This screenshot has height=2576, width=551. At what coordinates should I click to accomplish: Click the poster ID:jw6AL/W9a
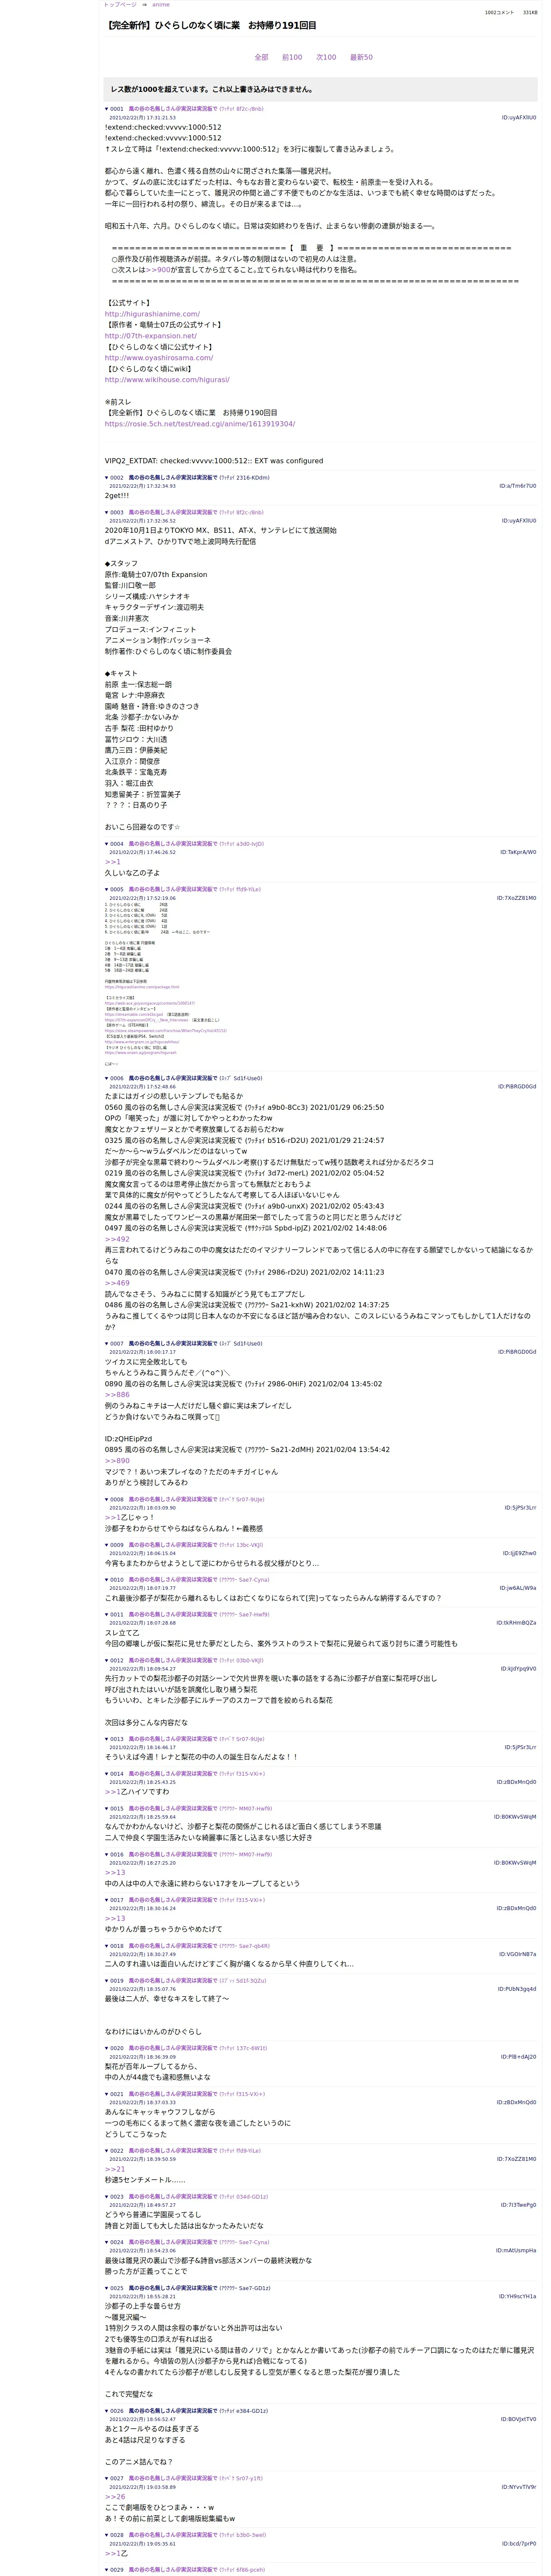pyautogui.click(x=518, y=1588)
